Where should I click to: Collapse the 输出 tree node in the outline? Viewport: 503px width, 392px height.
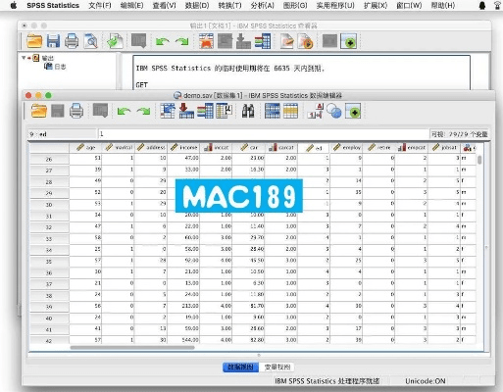24,58
